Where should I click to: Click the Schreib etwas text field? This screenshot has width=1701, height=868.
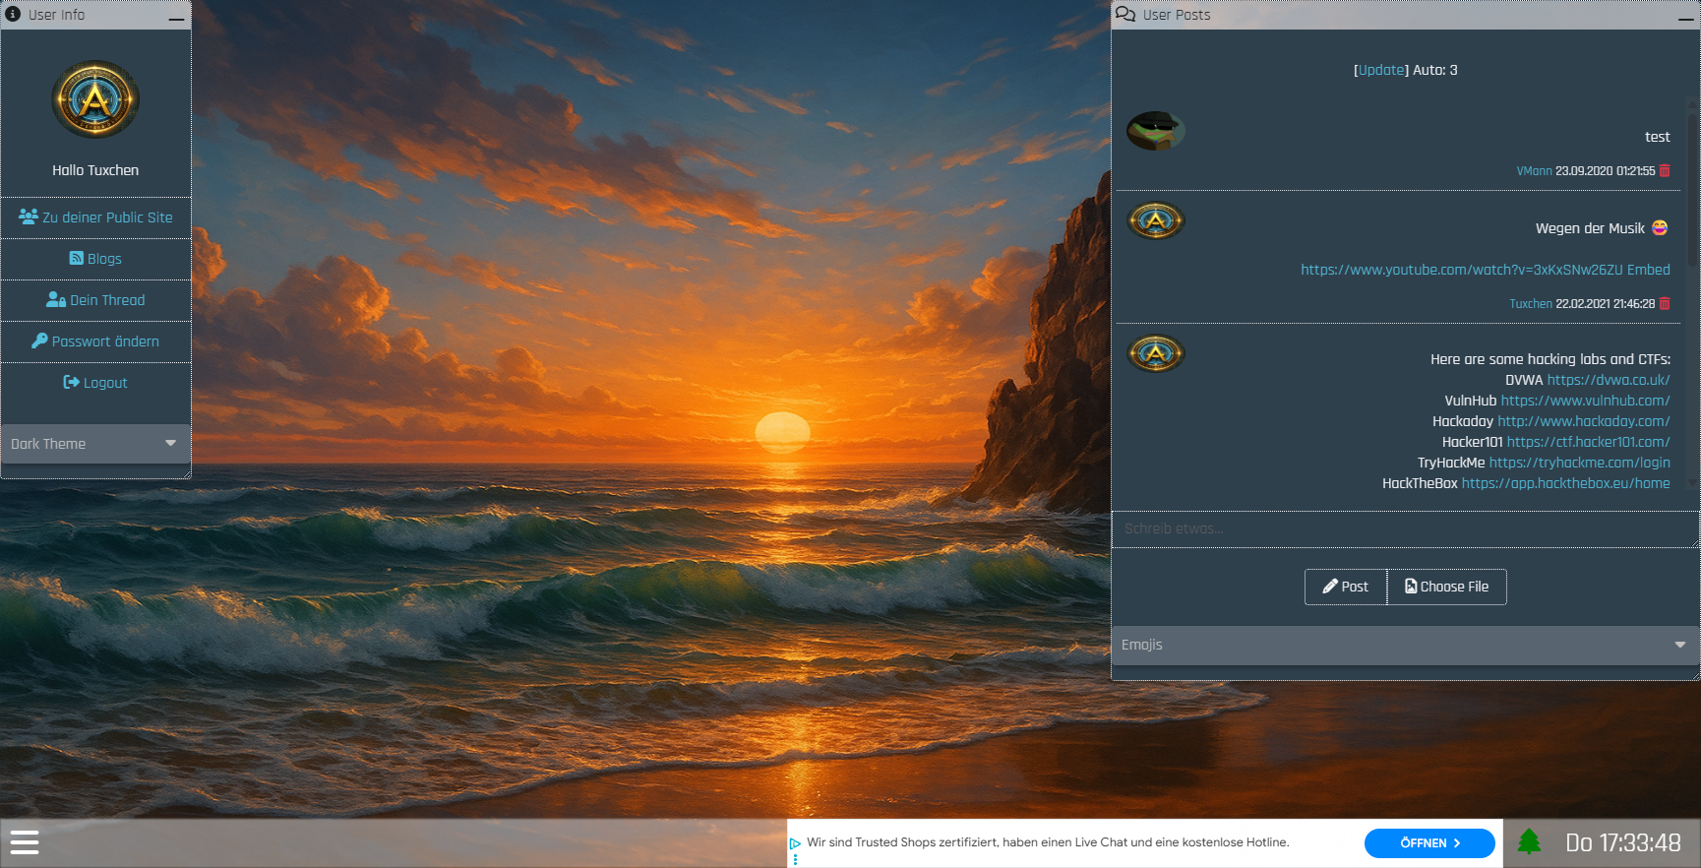coord(1405,529)
